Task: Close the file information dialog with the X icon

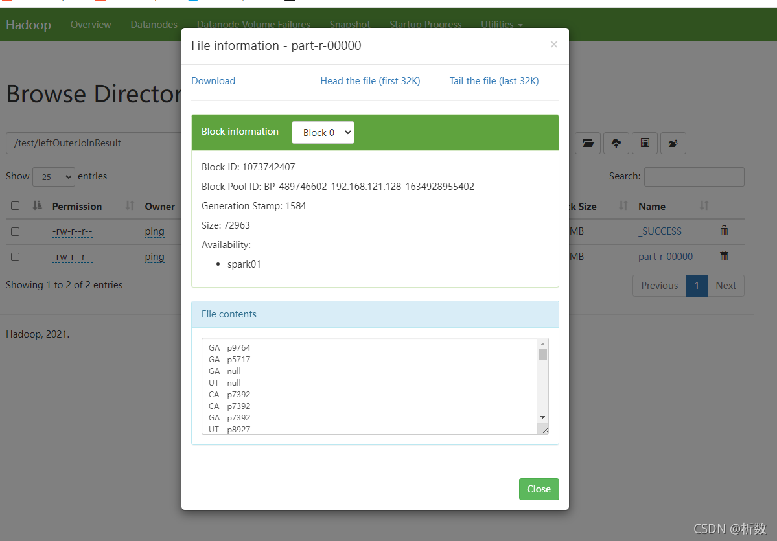Action: pos(553,45)
